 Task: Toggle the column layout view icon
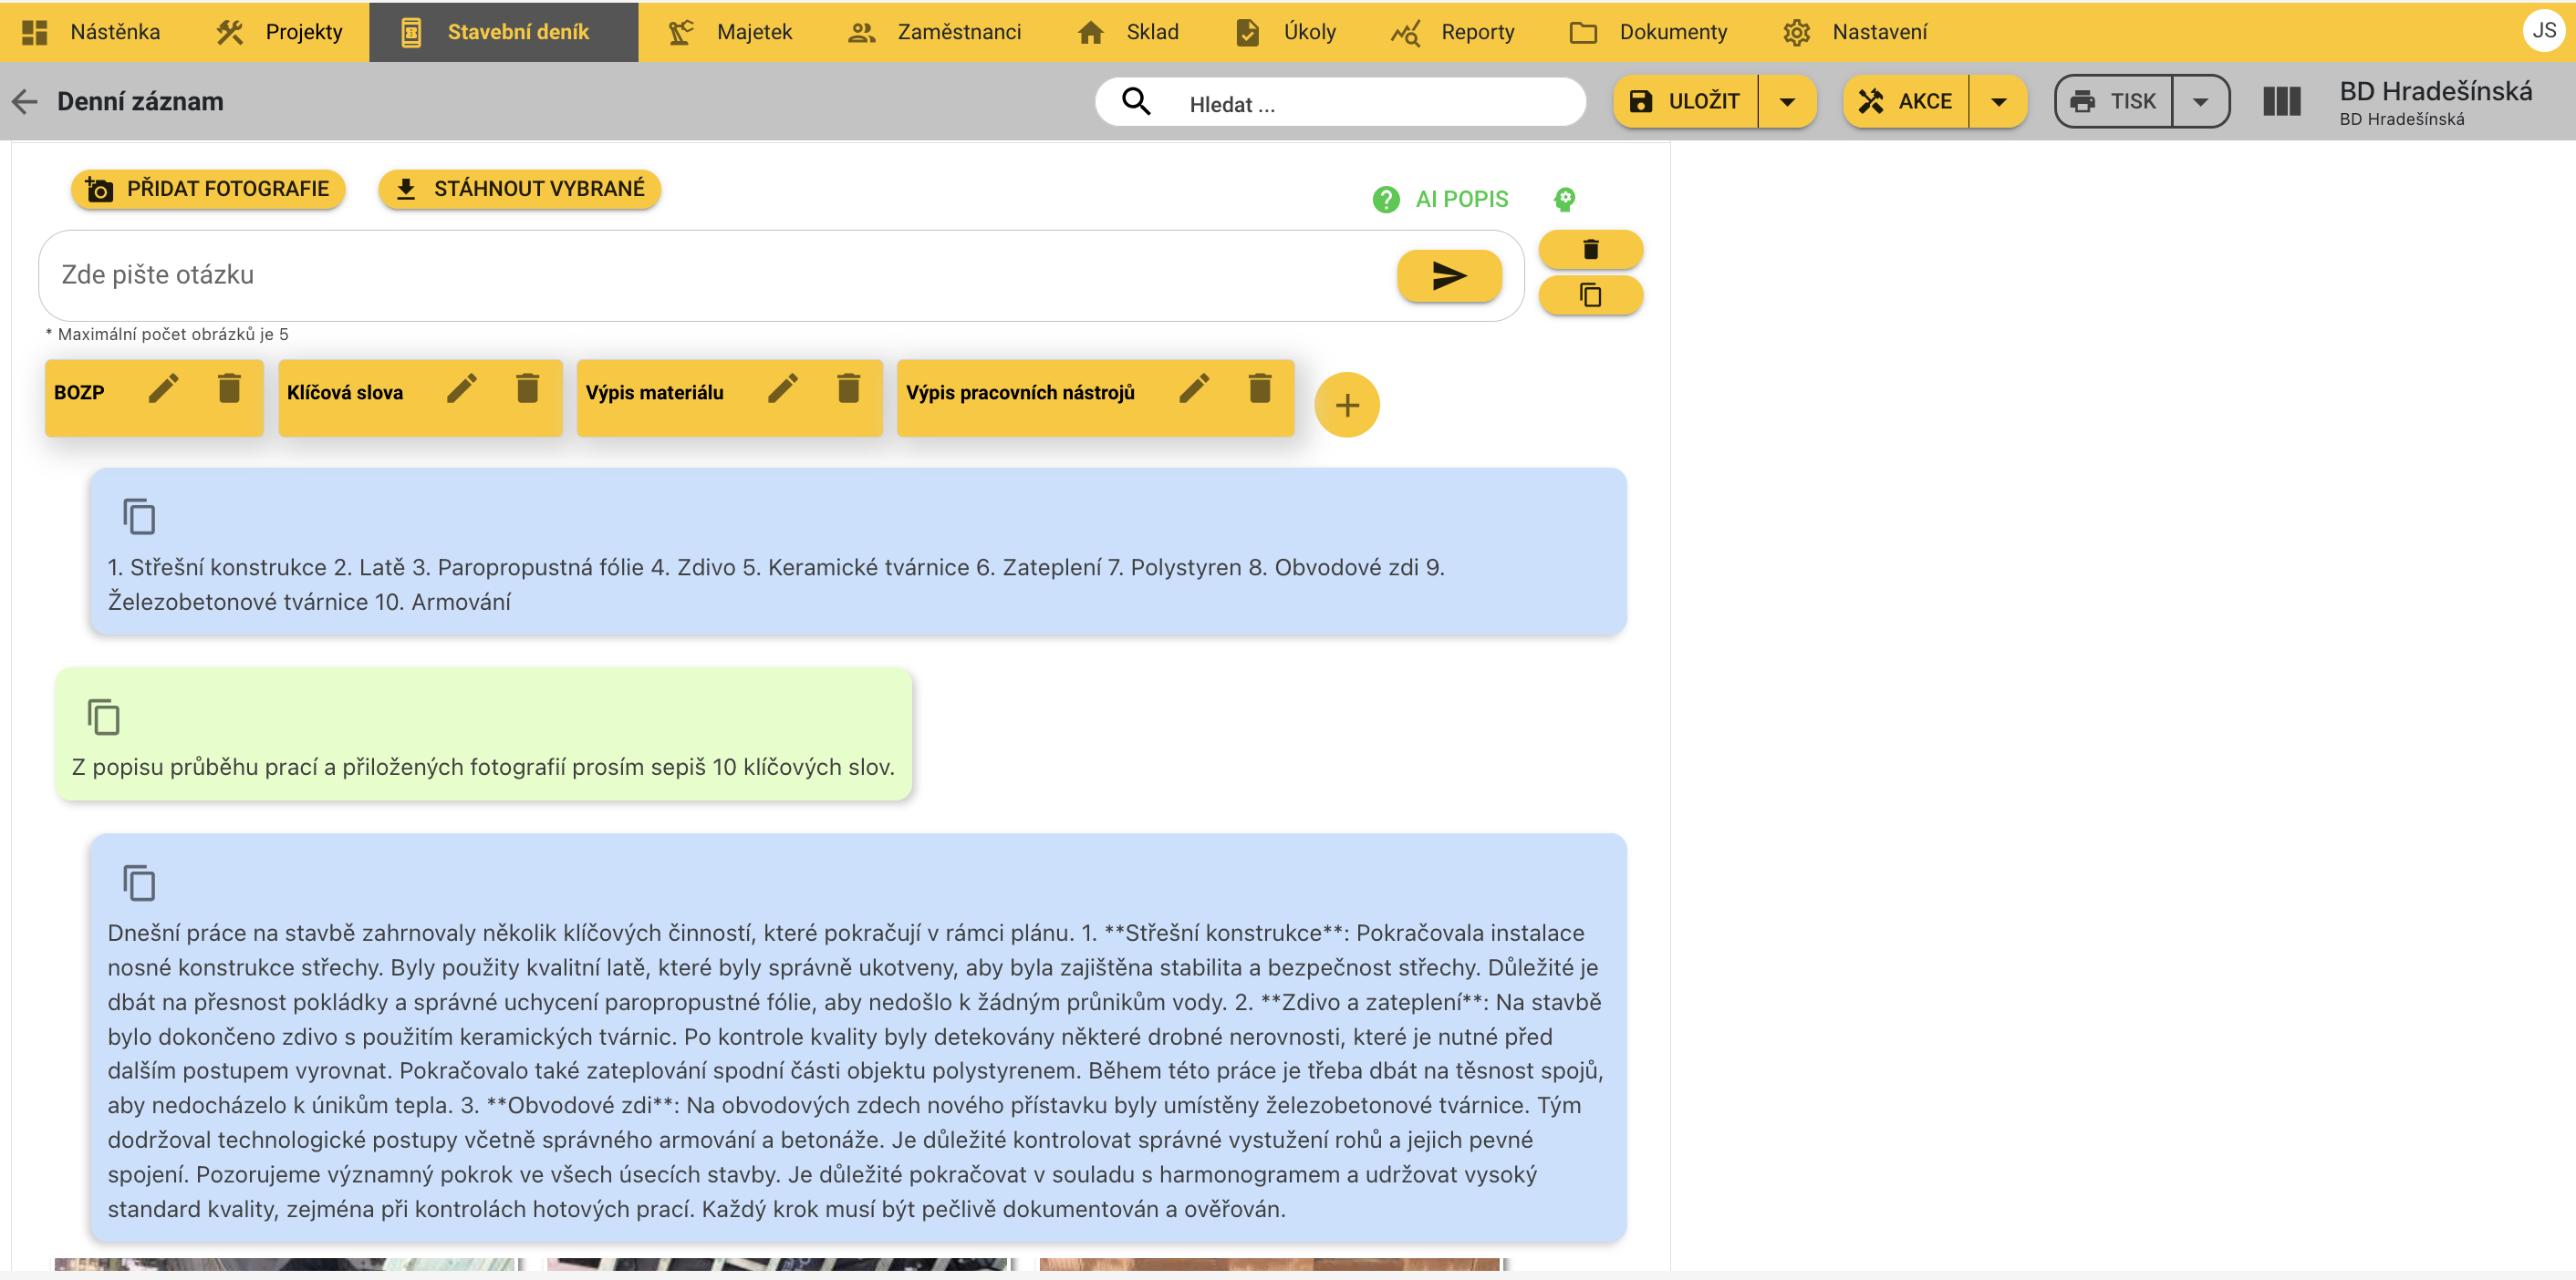pos(2281,102)
